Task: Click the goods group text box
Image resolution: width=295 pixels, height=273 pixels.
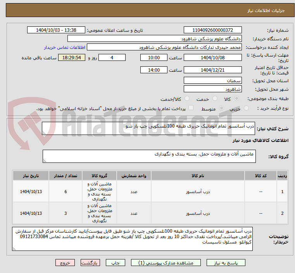Action: click(x=149, y=156)
